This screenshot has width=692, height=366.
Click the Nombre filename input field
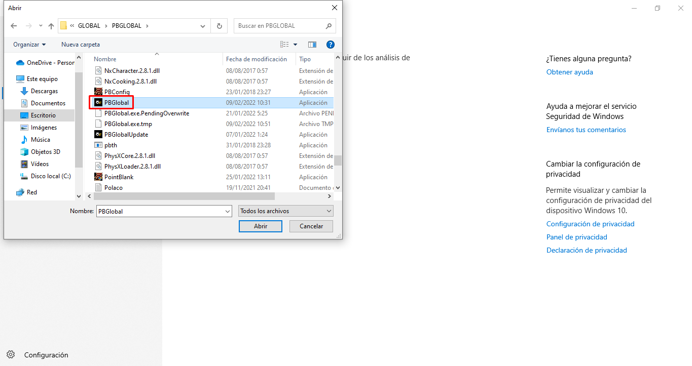tap(160, 211)
